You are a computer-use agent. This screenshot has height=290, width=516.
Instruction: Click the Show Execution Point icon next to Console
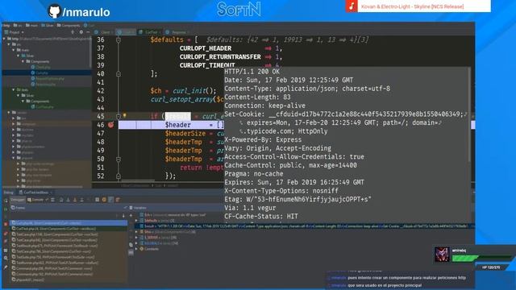point(52,200)
